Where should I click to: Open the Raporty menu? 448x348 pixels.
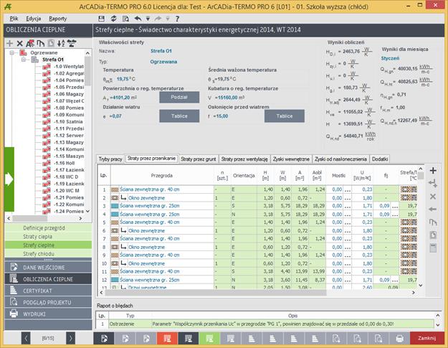tap(58, 19)
